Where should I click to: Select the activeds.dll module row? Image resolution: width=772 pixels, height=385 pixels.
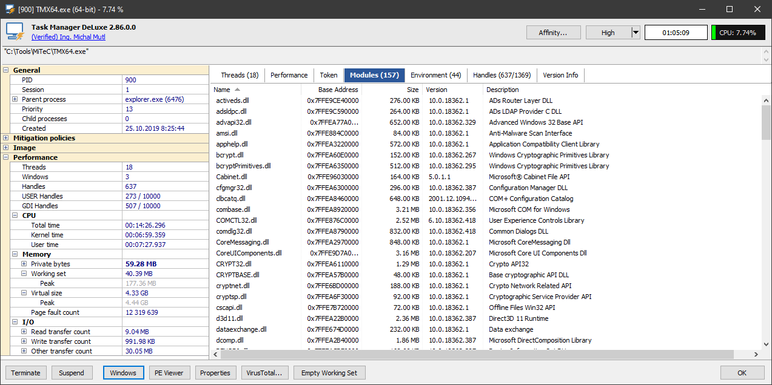click(x=486, y=100)
